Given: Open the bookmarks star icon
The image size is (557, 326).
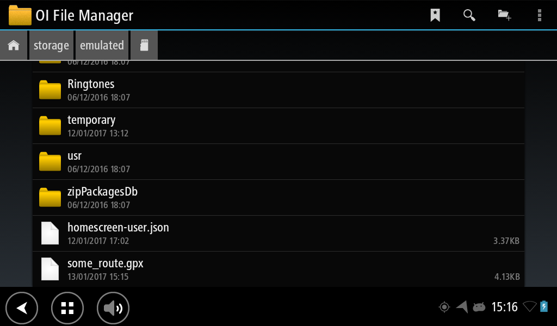Looking at the screenshot, I should click(435, 15).
